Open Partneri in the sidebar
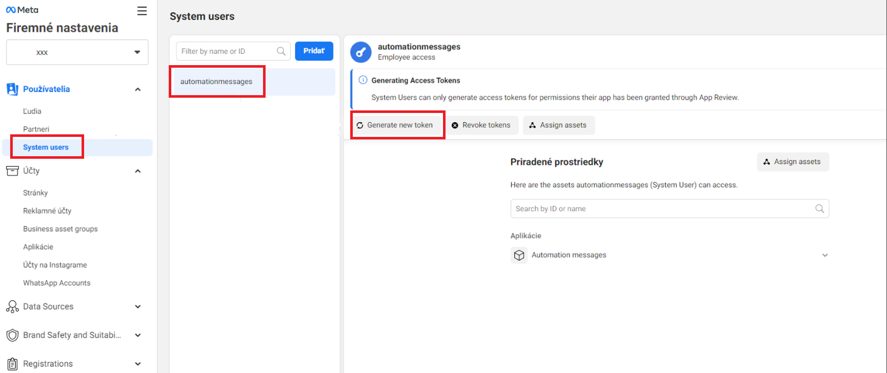This screenshot has width=887, height=373. [36, 129]
